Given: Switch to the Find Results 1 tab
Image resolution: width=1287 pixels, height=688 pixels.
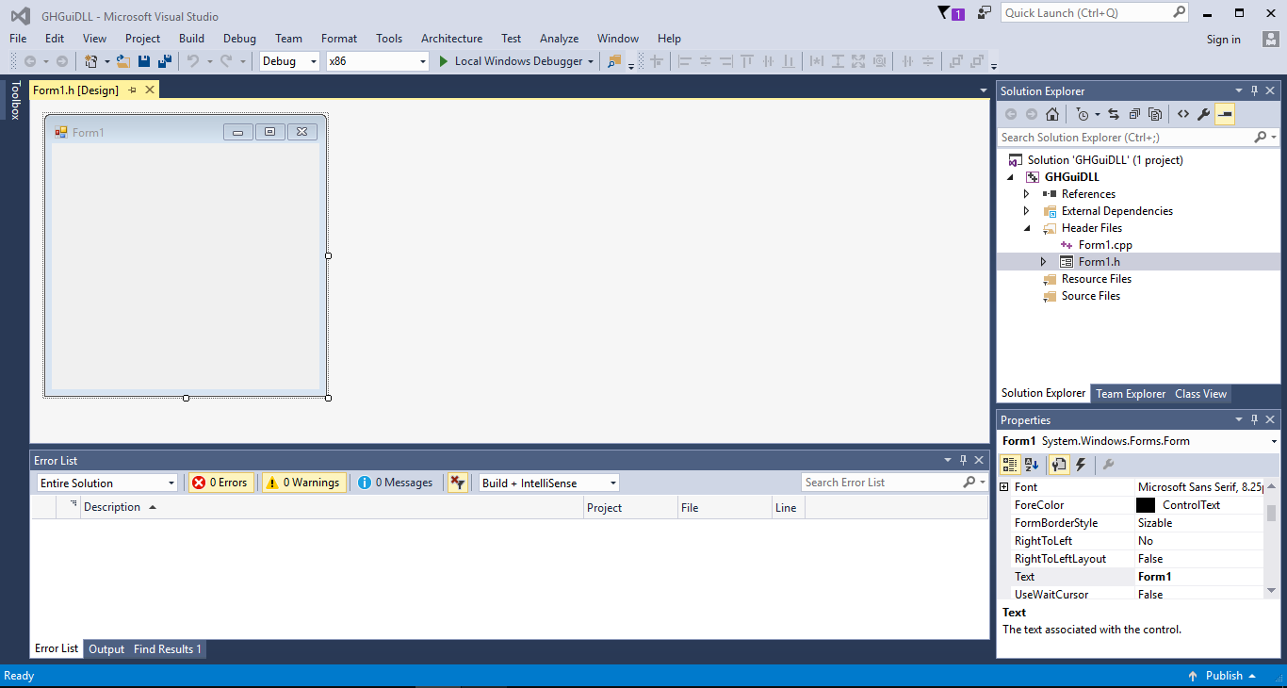Looking at the screenshot, I should coord(168,649).
